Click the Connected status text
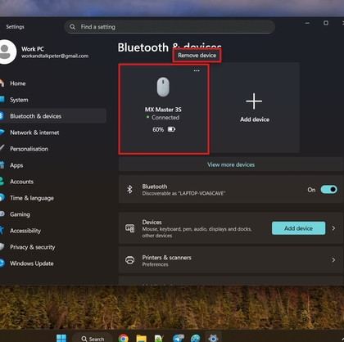 pyautogui.click(x=165, y=118)
